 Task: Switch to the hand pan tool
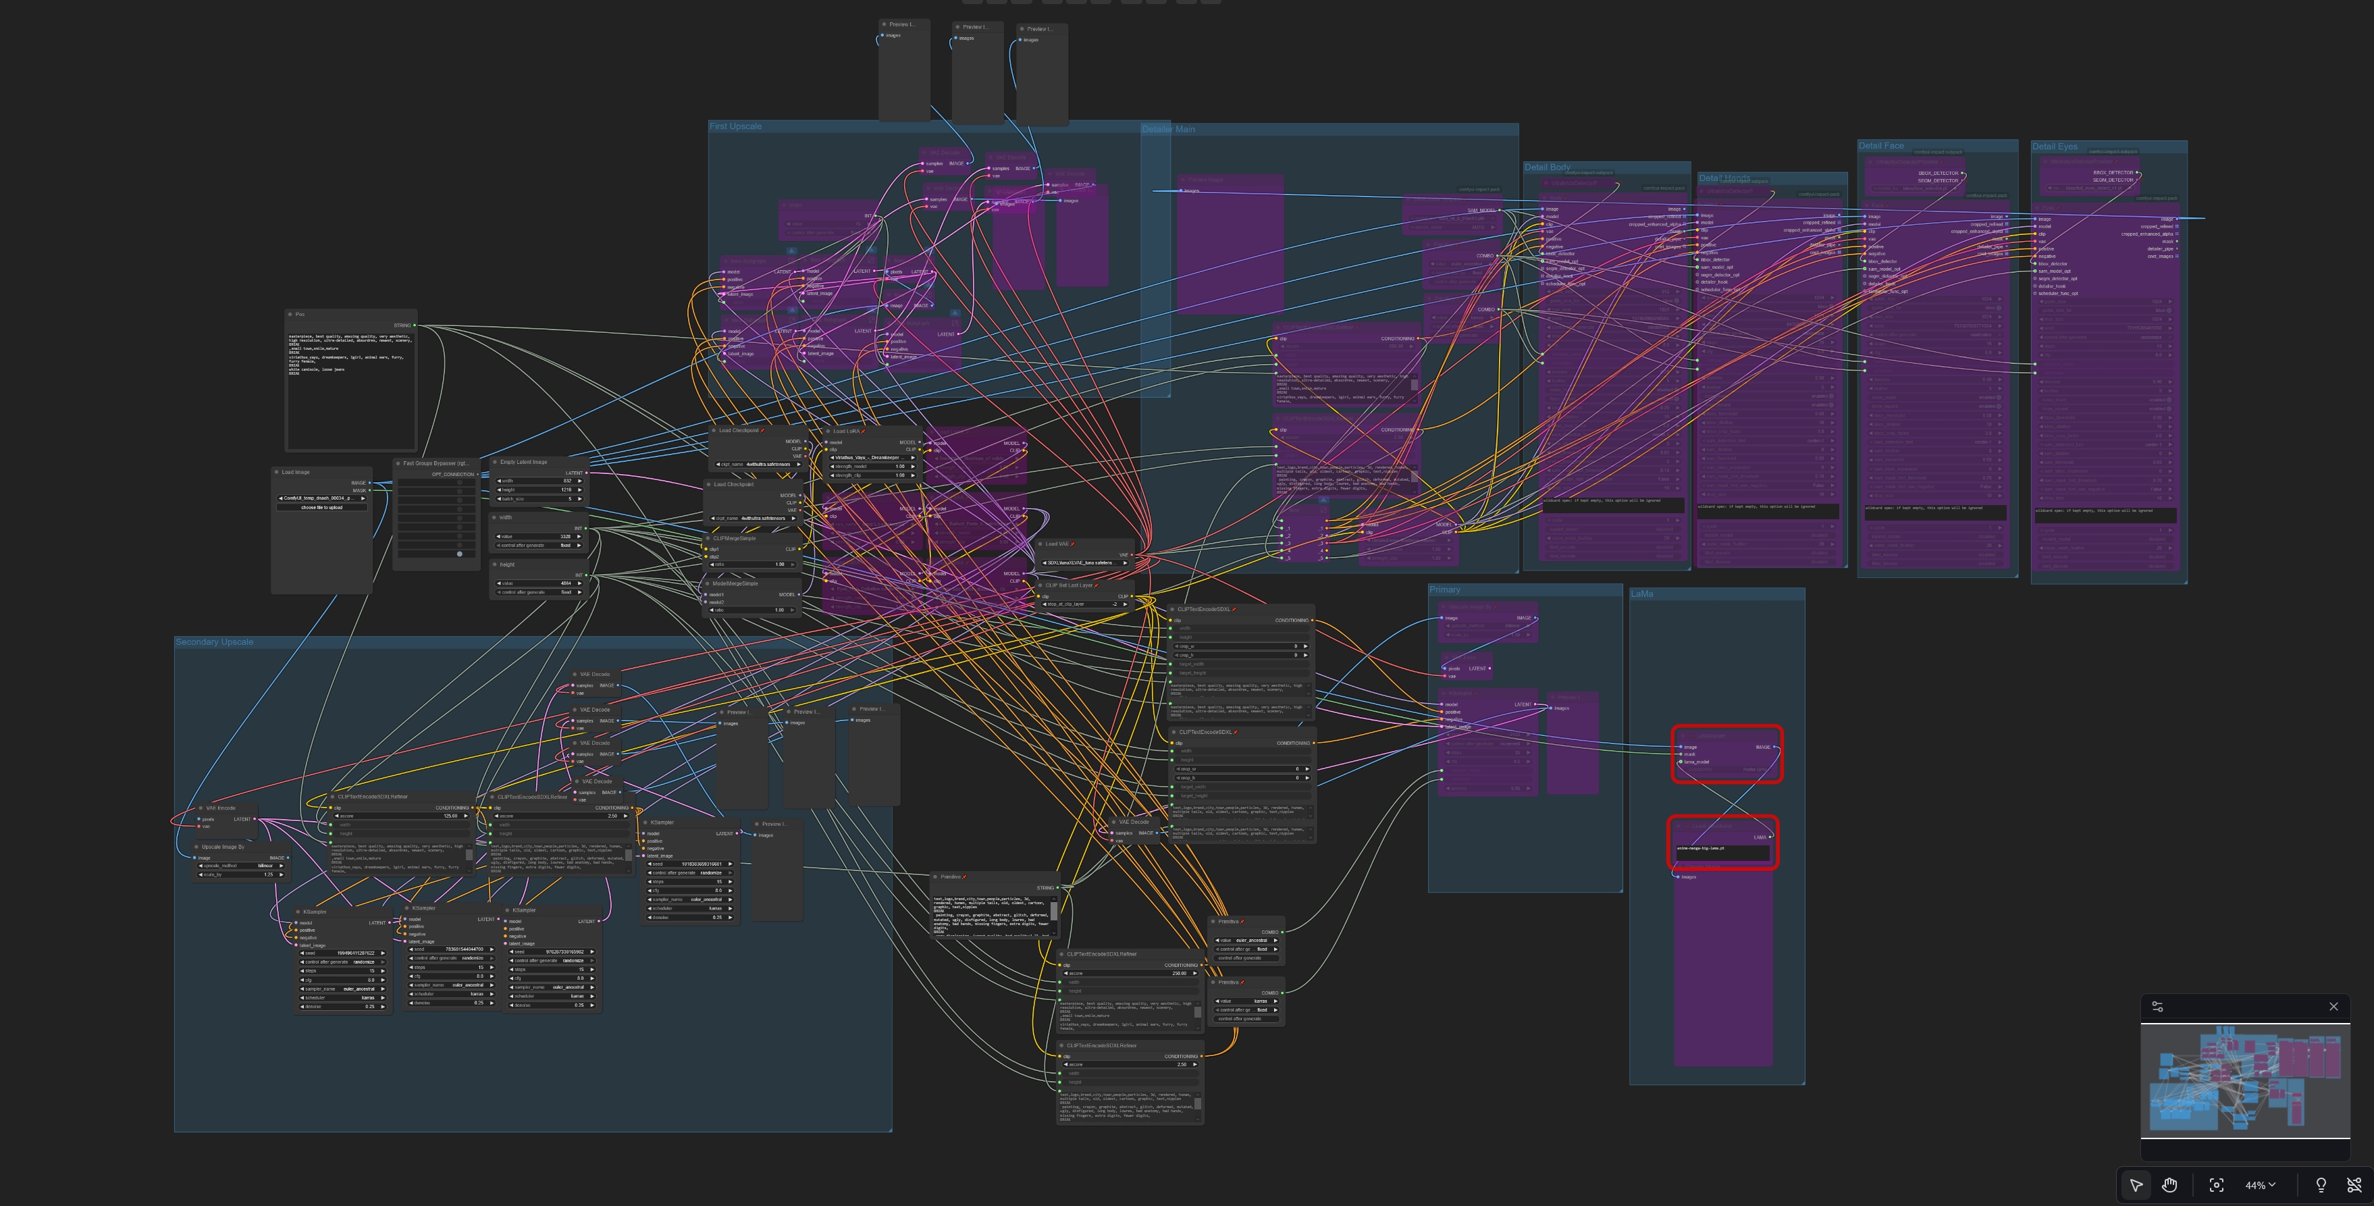(x=2169, y=1185)
